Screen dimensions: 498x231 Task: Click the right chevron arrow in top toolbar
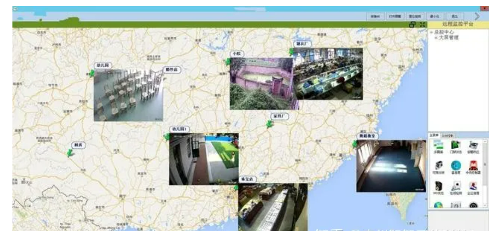click(x=477, y=16)
